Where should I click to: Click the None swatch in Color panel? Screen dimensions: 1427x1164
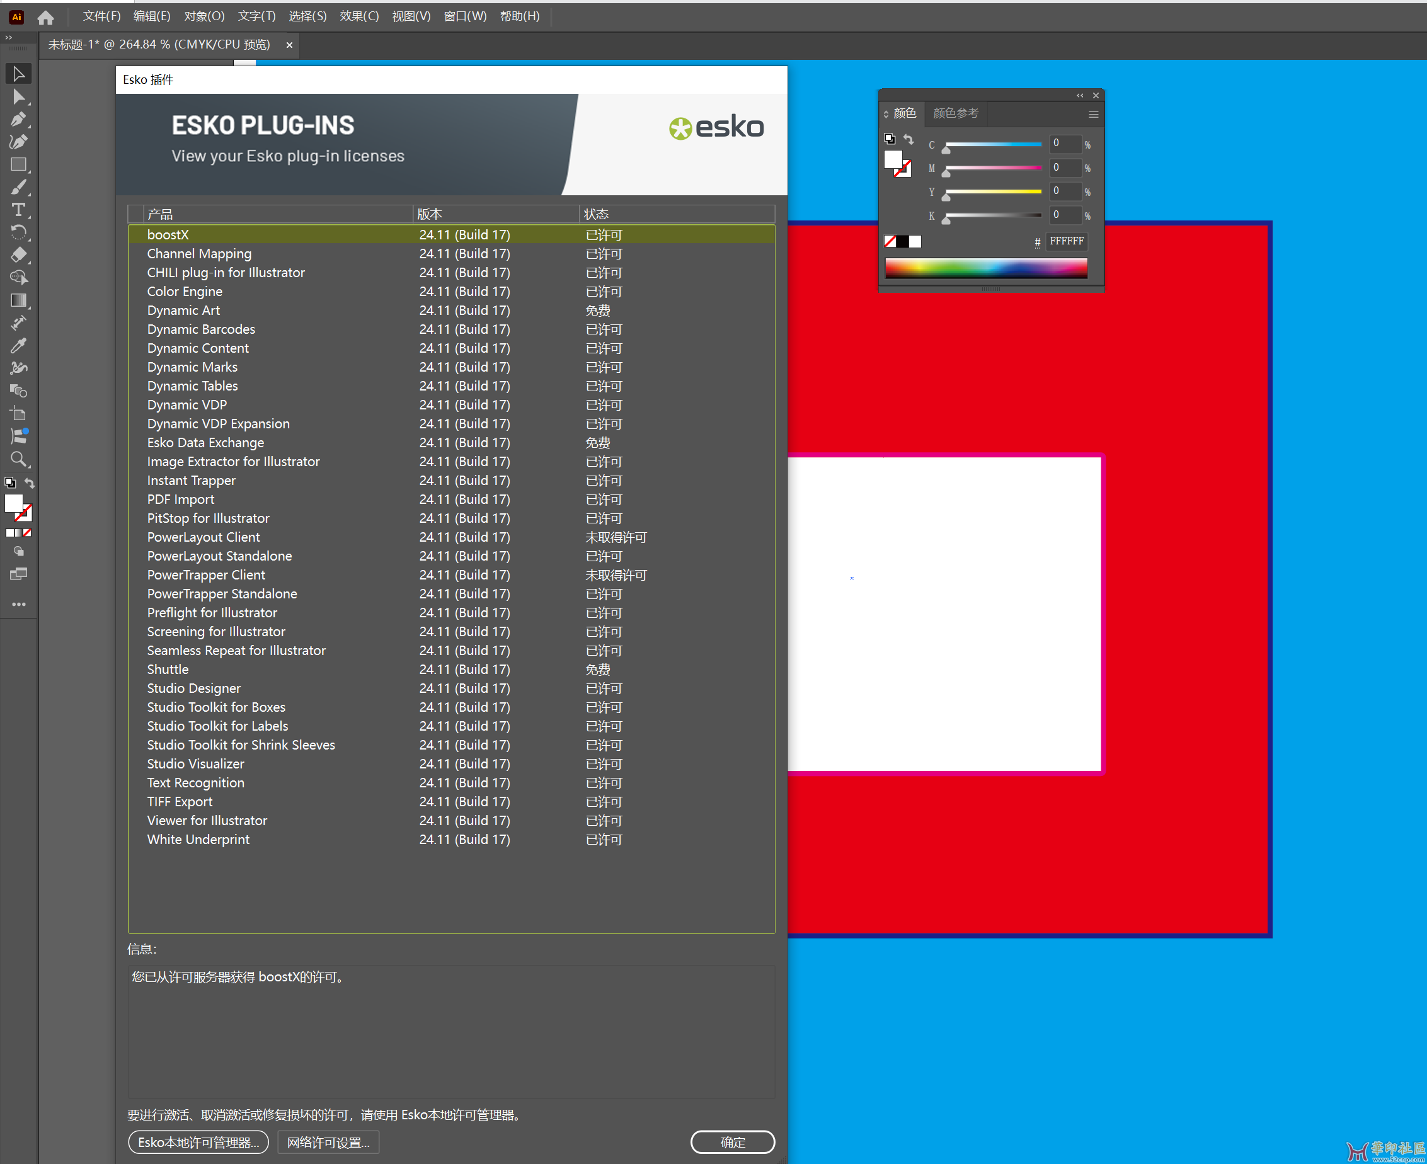890,241
